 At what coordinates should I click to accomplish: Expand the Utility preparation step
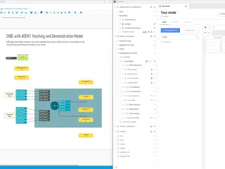point(123,65)
